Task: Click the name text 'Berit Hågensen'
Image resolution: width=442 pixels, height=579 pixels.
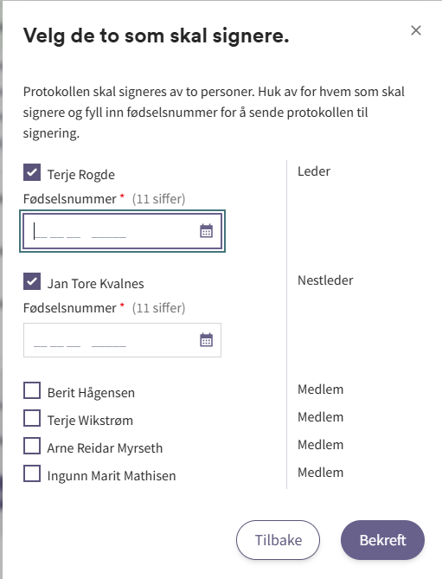Action: point(91,393)
